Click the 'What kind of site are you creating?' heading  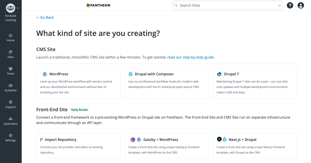[x=98, y=33]
